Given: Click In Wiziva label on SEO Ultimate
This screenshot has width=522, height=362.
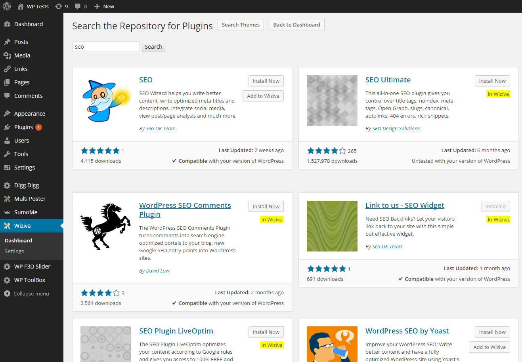Looking at the screenshot, I should (x=498, y=94).
